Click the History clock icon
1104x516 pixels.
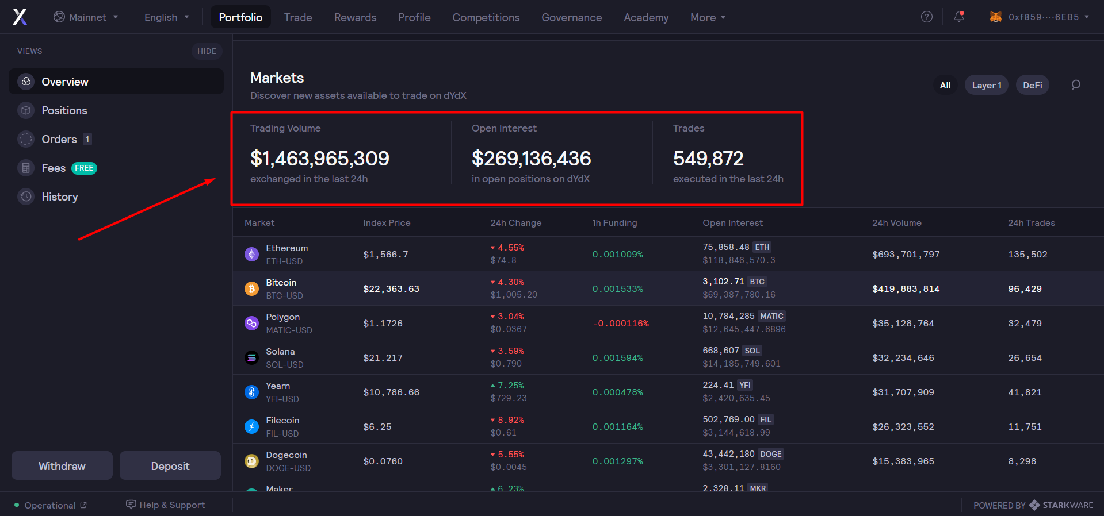[x=26, y=197]
